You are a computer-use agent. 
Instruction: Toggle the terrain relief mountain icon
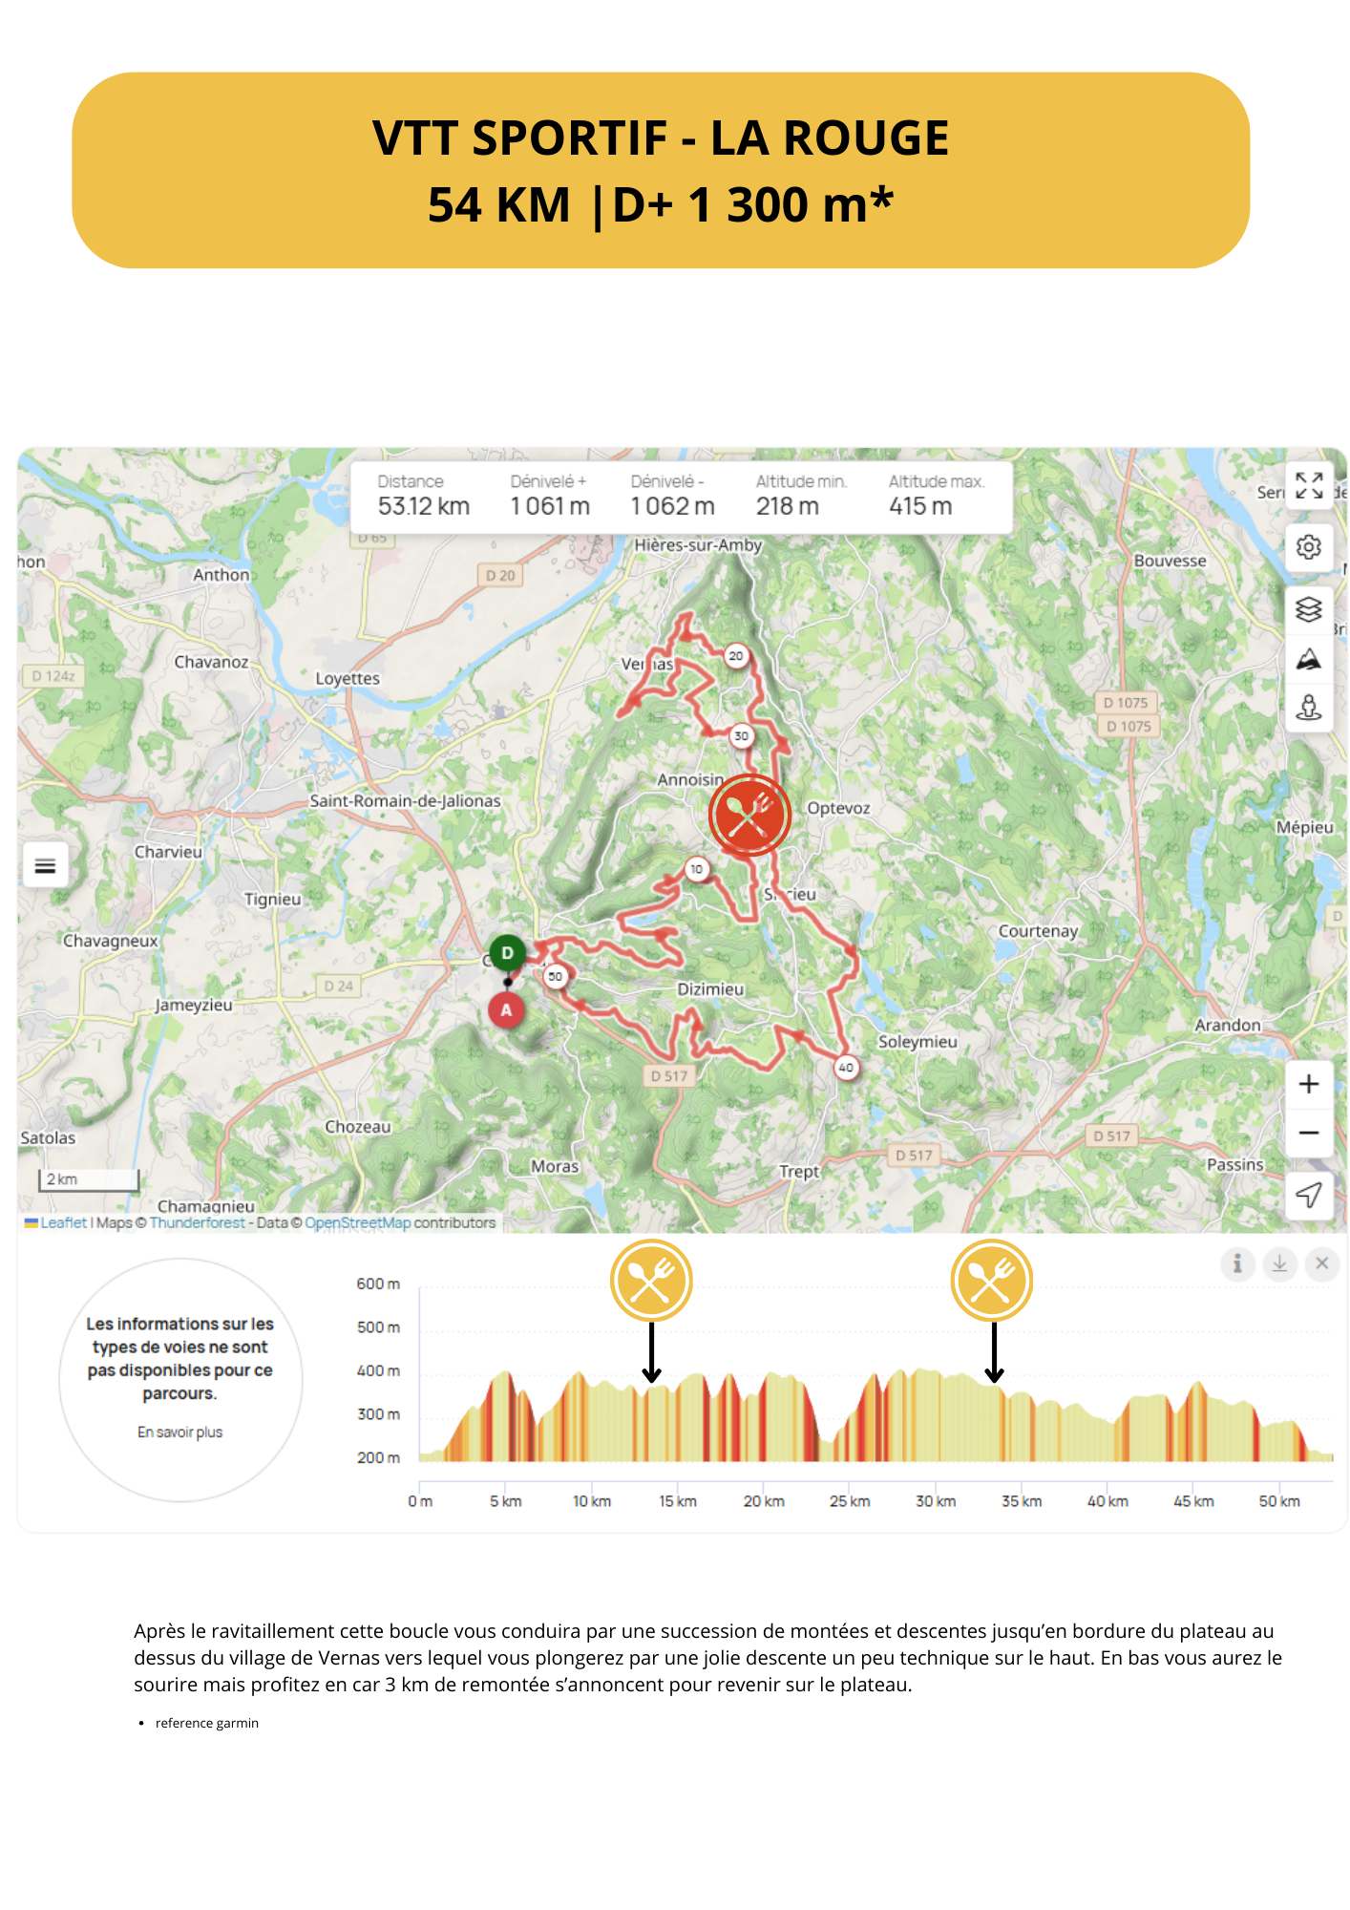pyautogui.click(x=1308, y=659)
